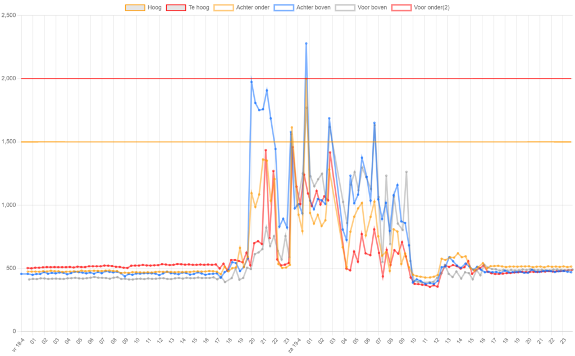Click the Voor onder(2) legend label
The width and height of the screenshot is (575, 356).
(x=431, y=7)
